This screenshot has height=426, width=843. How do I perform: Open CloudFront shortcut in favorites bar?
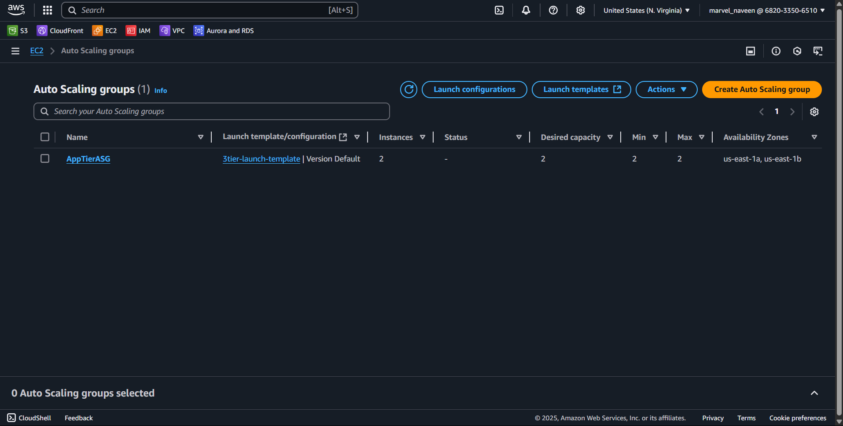(x=60, y=30)
